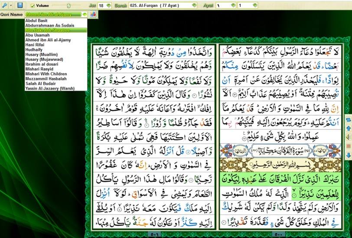
Task: Click the highlighted green first ayah line
Action: [280, 179]
